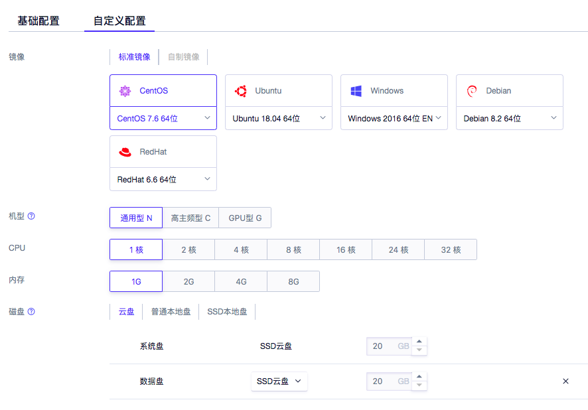Select SSD本地盘 disk type
The image size is (588, 410).
point(227,312)
